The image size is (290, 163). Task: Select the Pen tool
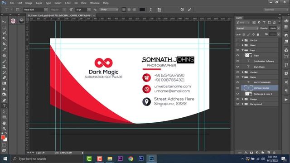4,101
